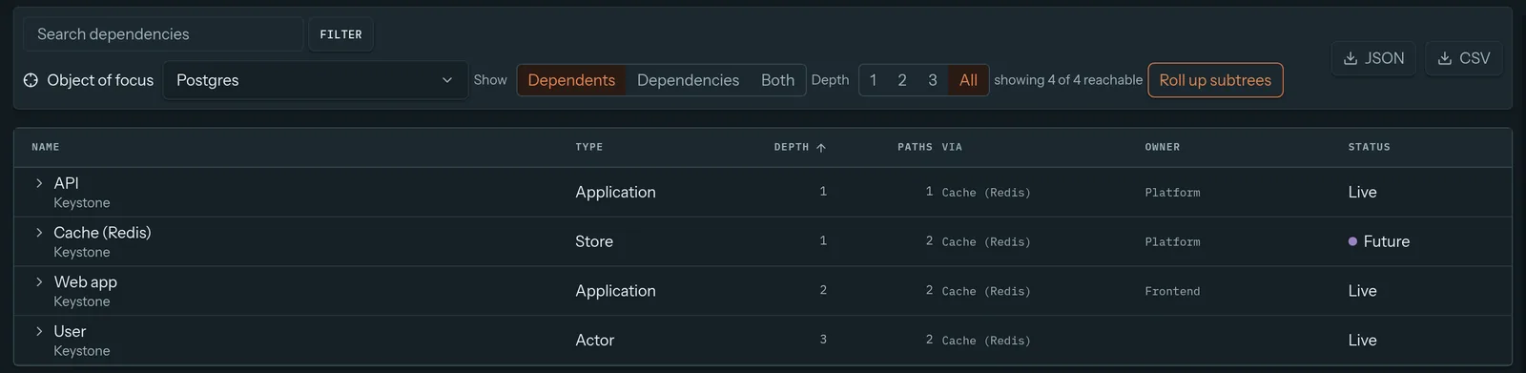
Task: Sort by TYPE column header
Action: (588, 147)
